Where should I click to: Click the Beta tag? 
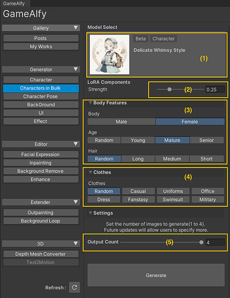click(141, 39)
